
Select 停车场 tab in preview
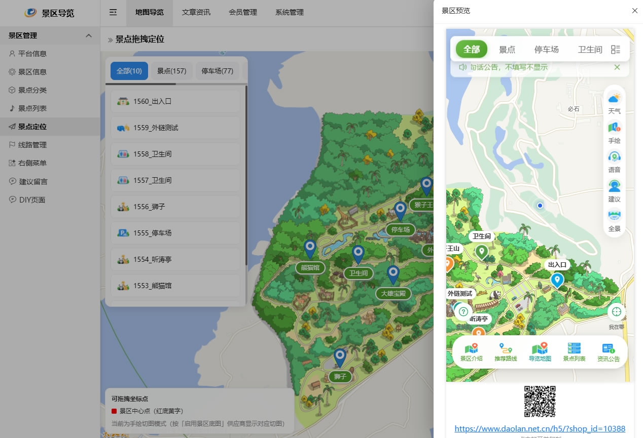click(x=547, y=49)
